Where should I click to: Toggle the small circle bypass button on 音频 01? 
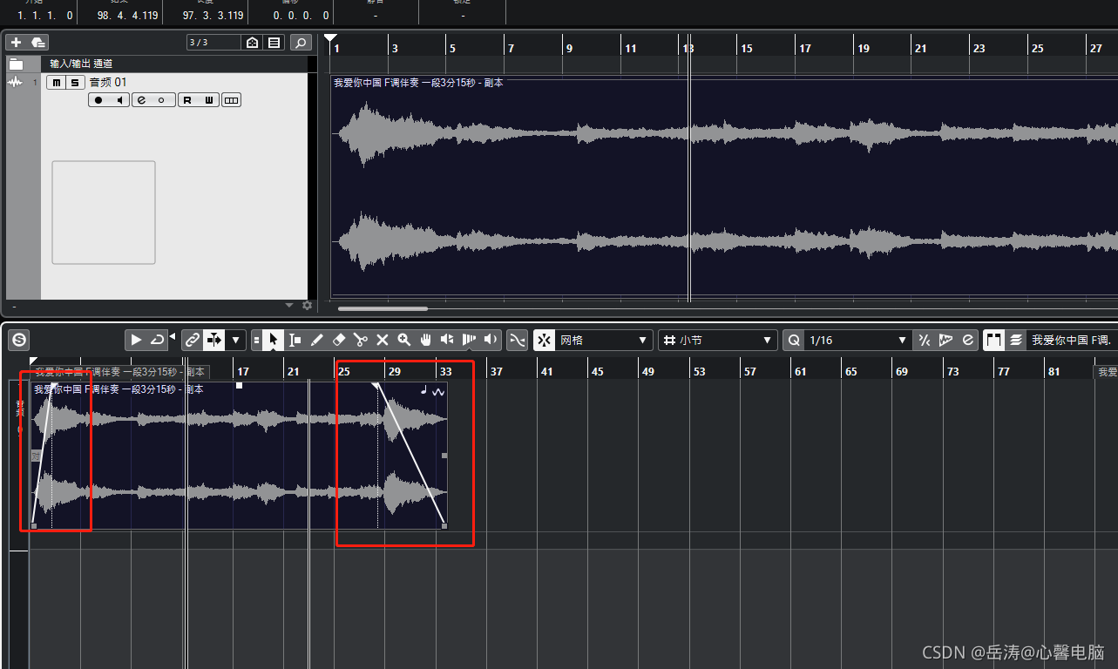tap(163, 100)
